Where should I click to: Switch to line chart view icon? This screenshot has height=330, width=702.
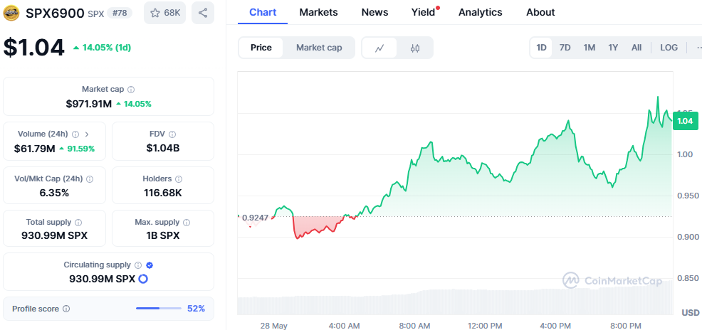click(379, 48)
